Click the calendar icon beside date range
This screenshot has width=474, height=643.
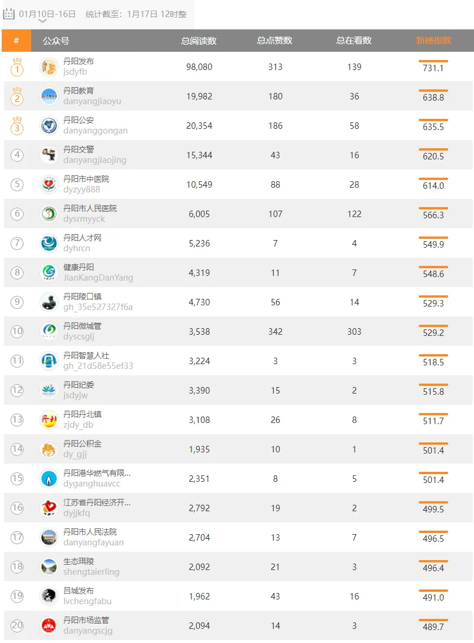point(9,14)
